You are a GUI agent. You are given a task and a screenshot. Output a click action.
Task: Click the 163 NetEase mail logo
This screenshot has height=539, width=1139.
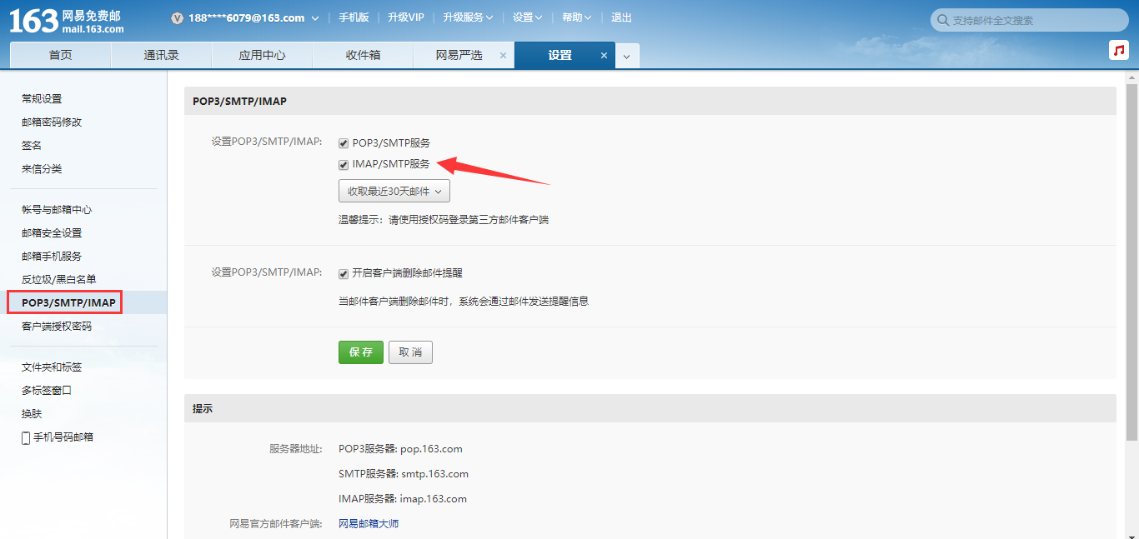[x=67, y=20]
